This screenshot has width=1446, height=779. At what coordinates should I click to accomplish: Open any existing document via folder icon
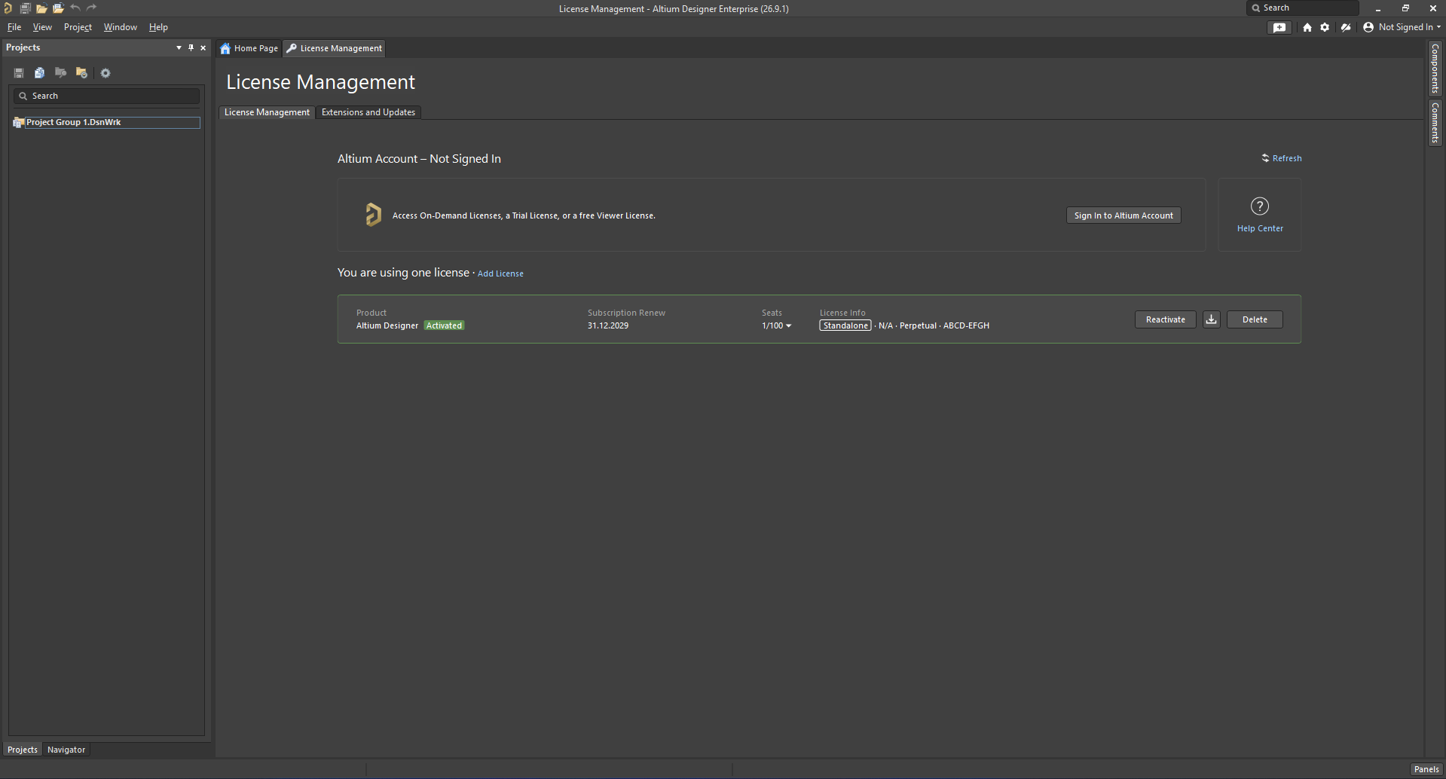click(41, 8)
